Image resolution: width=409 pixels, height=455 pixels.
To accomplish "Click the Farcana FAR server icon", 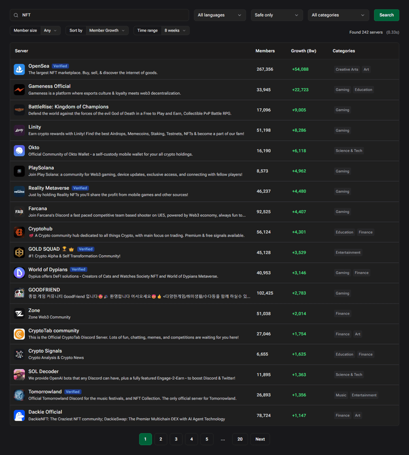I will pyautogui.click(x=19, y=211).
